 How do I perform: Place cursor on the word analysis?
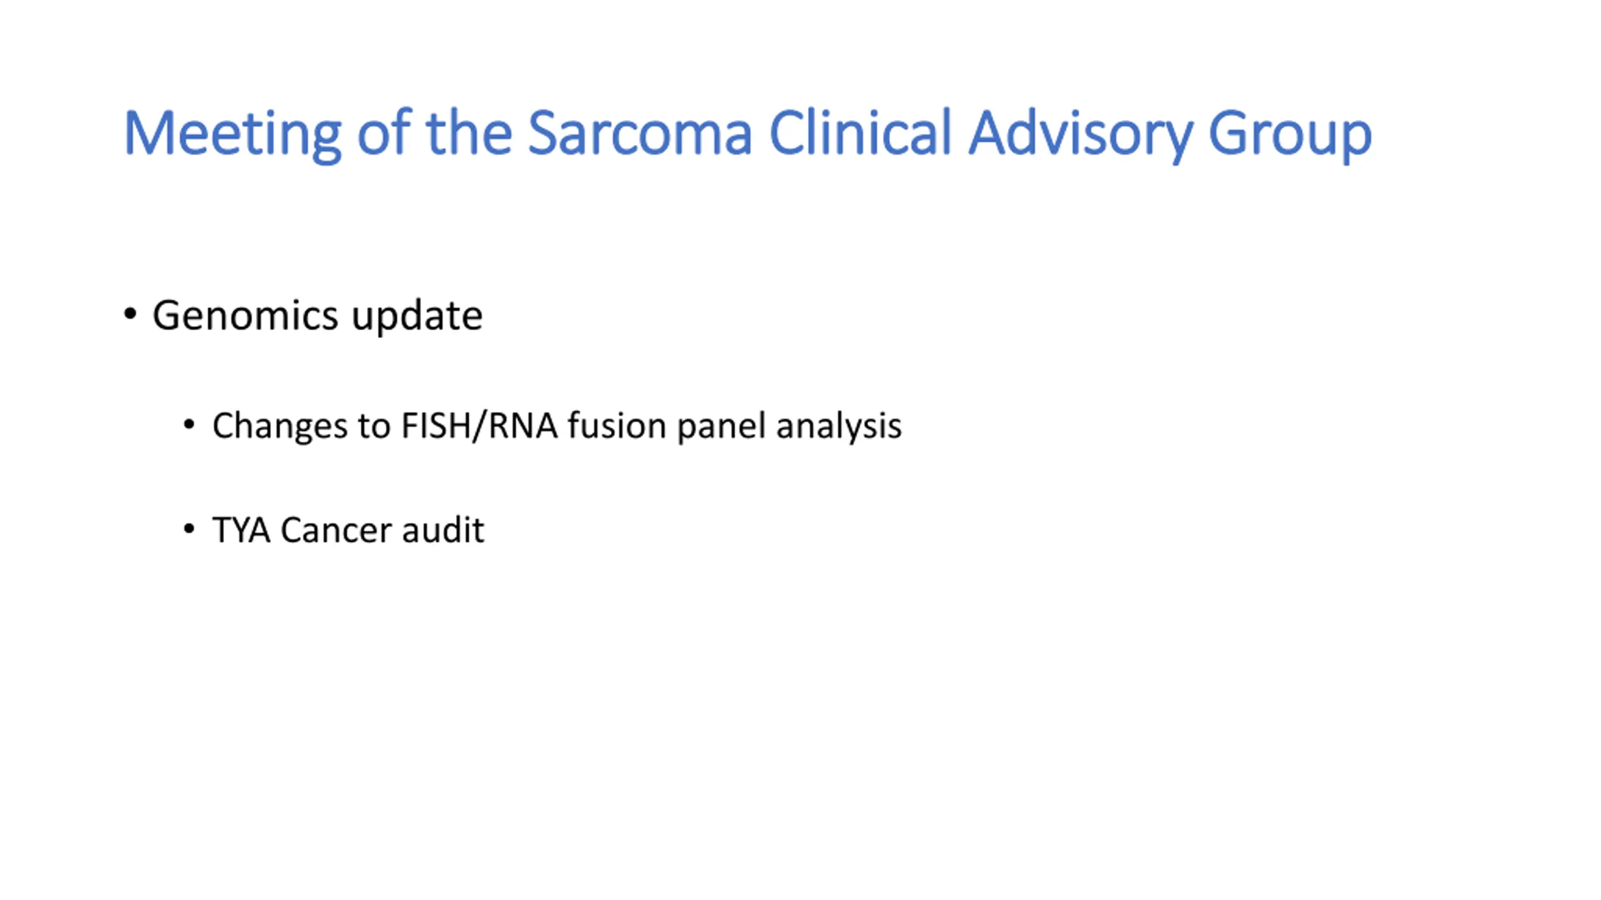tap(839, 427)
